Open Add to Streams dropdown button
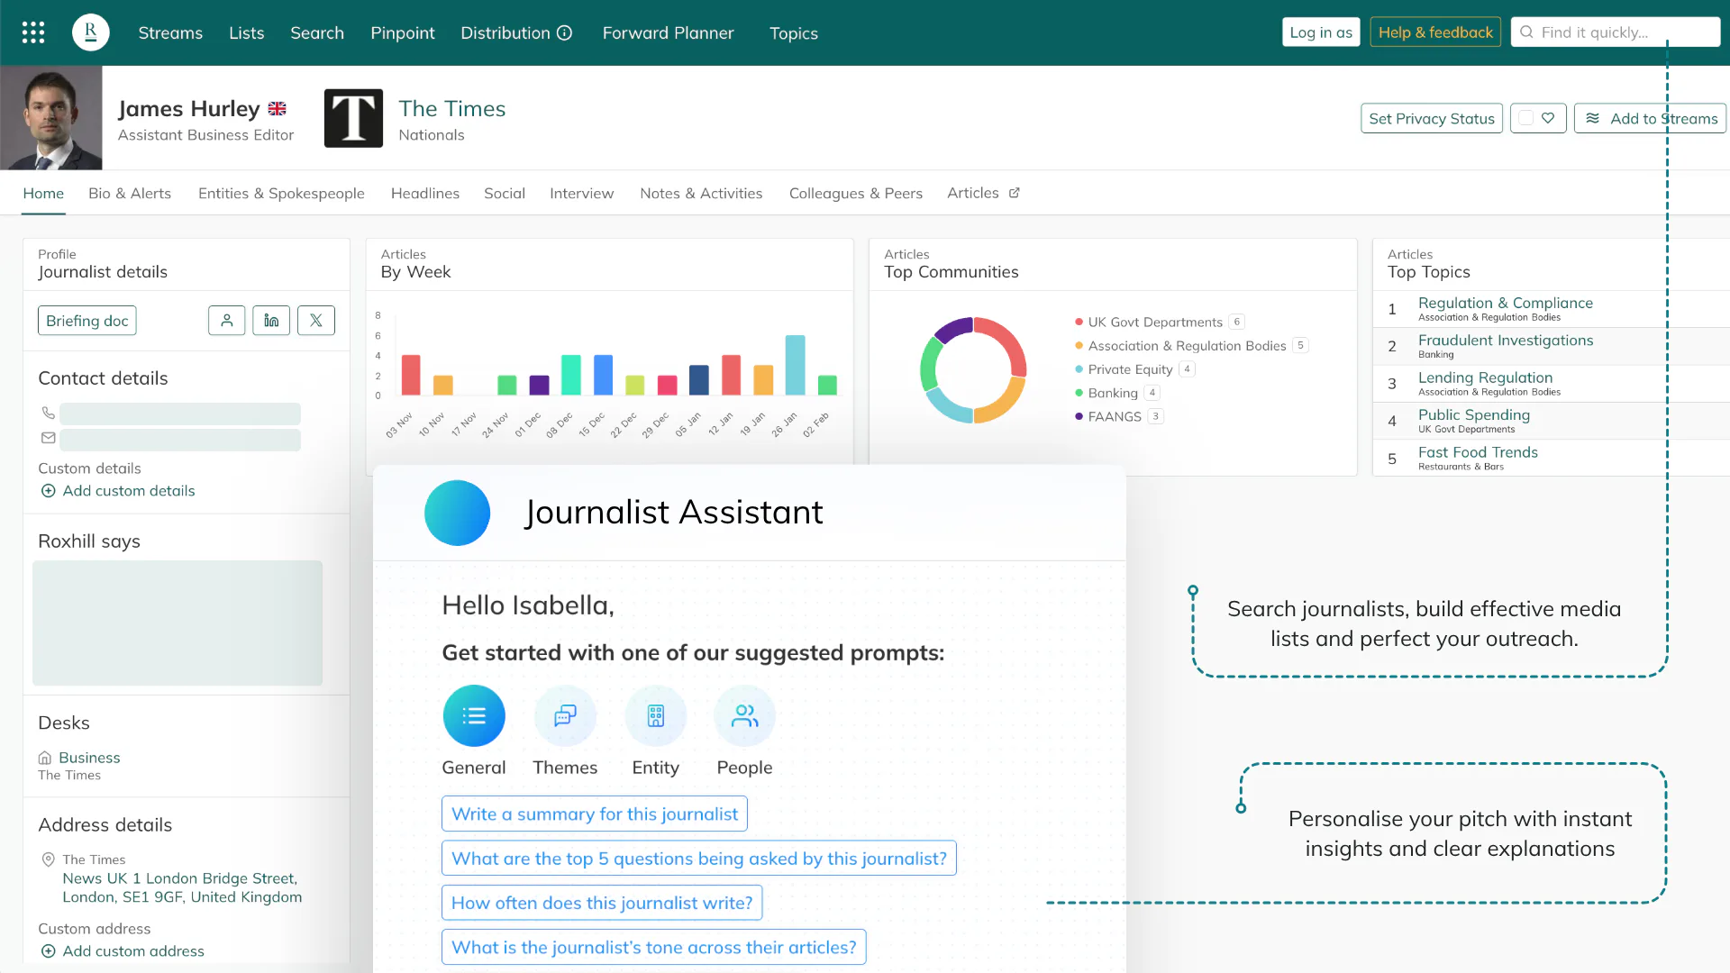Viewport: 1730px width, 973px height. point(1650,118)
